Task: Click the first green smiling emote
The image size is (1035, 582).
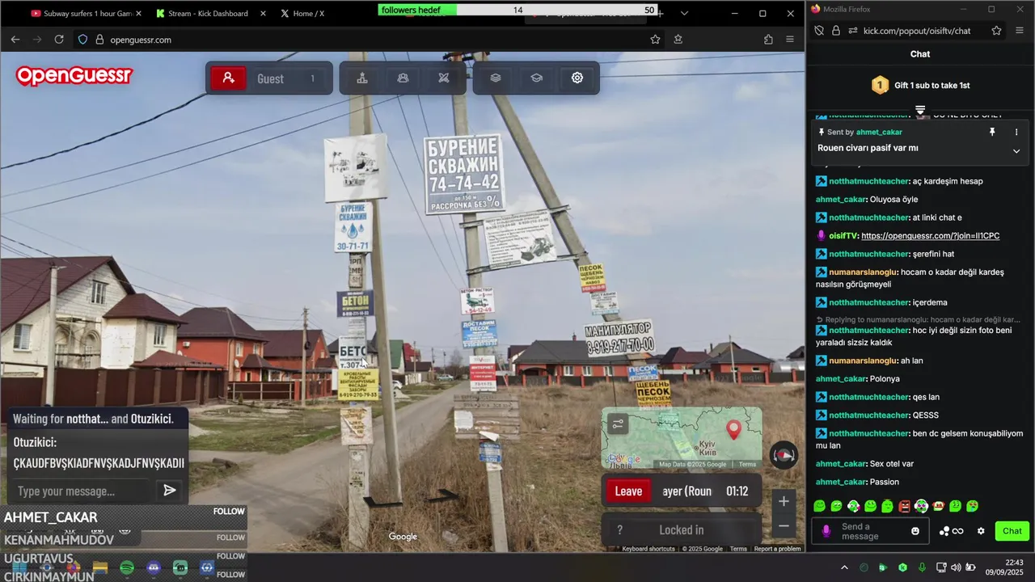Action: coord(819,507)
